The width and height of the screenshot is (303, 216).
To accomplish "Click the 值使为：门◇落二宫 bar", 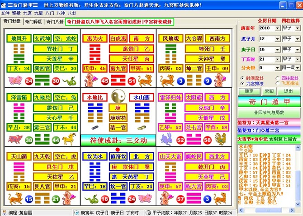I will point(269,131).
